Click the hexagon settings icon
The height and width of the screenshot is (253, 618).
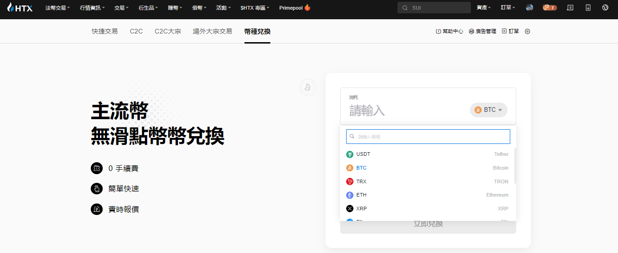click(x=527, y=31)
